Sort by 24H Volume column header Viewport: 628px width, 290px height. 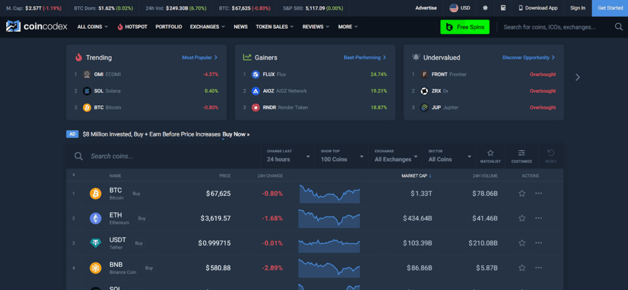point(485,176)
